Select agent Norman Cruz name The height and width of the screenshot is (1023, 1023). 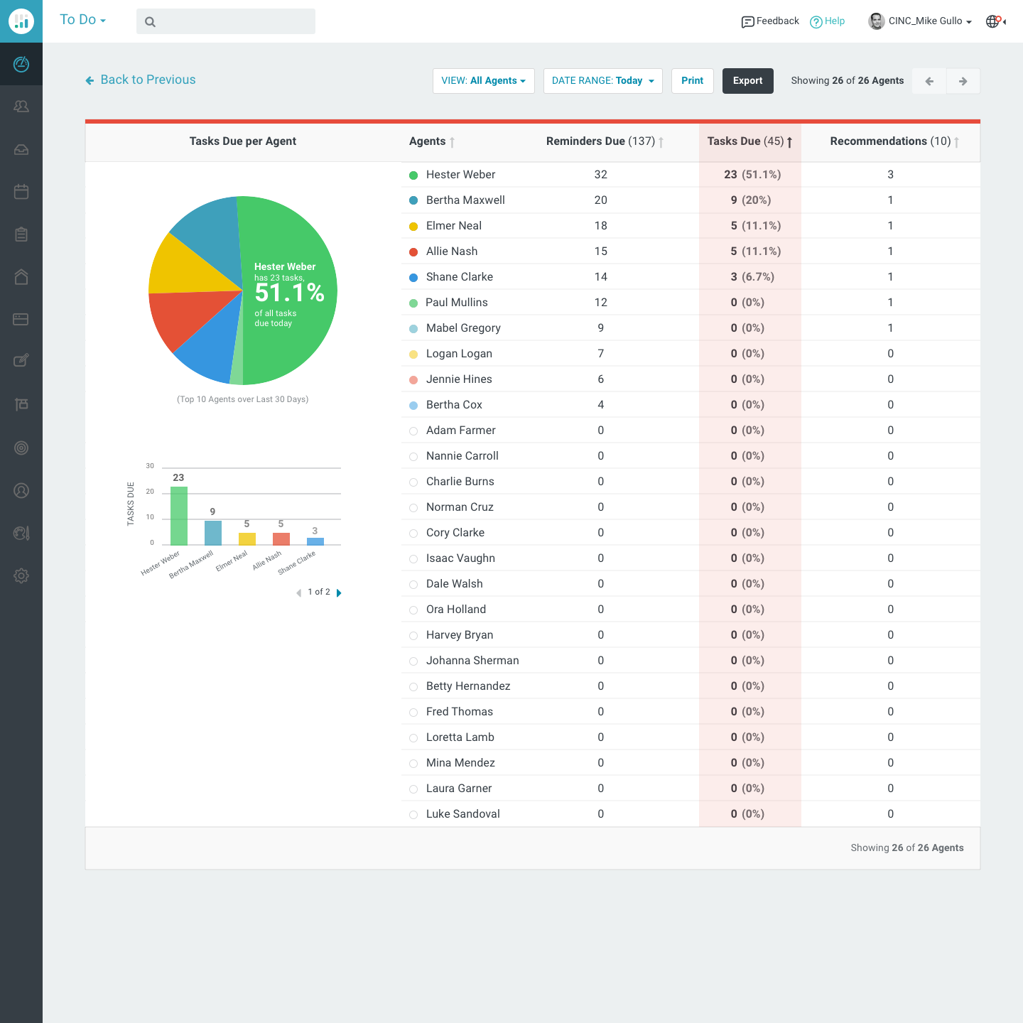[460, 507]
